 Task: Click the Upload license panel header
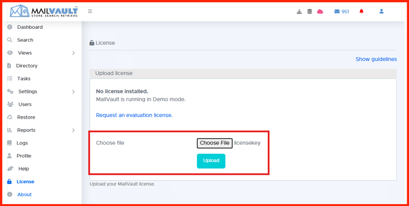click(243, 73)
